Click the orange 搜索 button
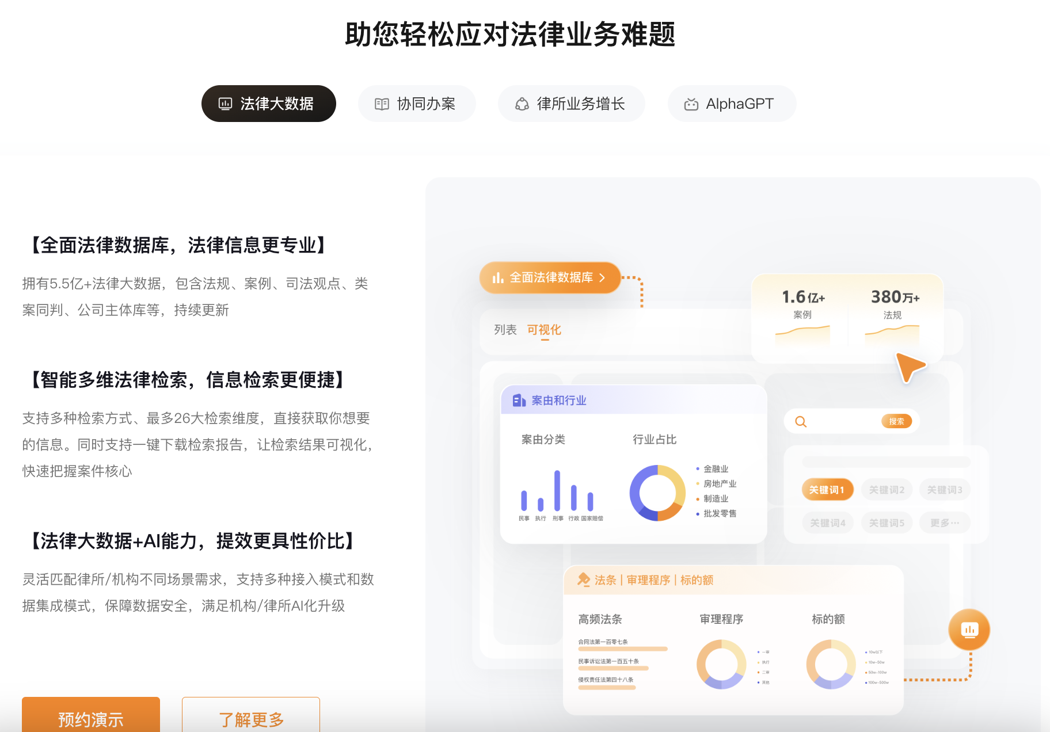 [896, 422]
